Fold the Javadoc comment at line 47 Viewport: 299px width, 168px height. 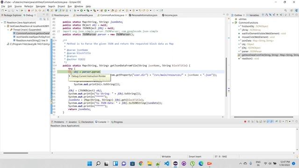click(56, 41)
